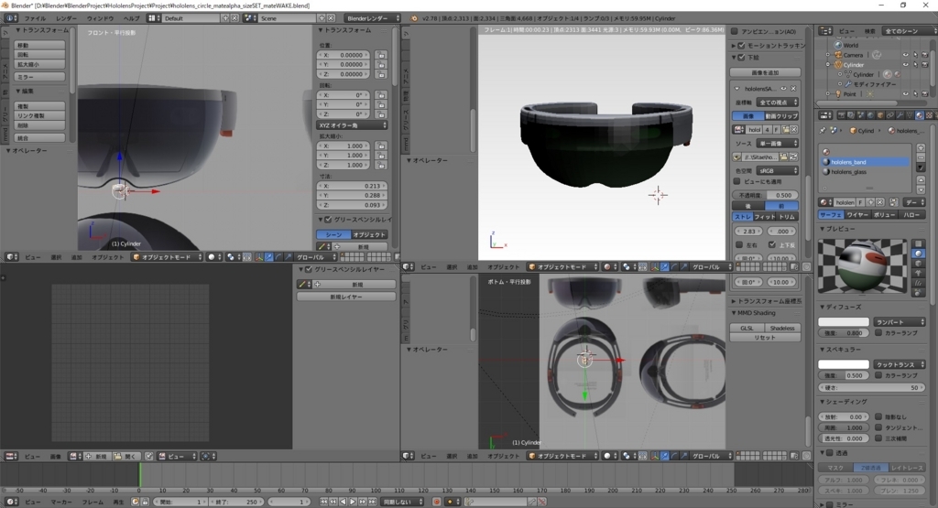The height and width of the screenshot is (508, 938).
Task: Toggle Point lamp visibility eye in outliner
Action: tap(906, 94)
